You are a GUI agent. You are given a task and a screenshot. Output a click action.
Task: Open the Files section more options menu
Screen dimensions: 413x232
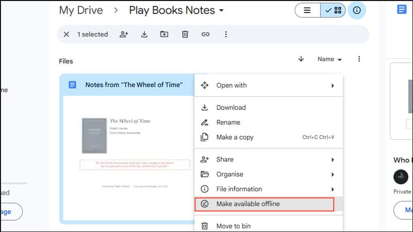coord(359,59)
